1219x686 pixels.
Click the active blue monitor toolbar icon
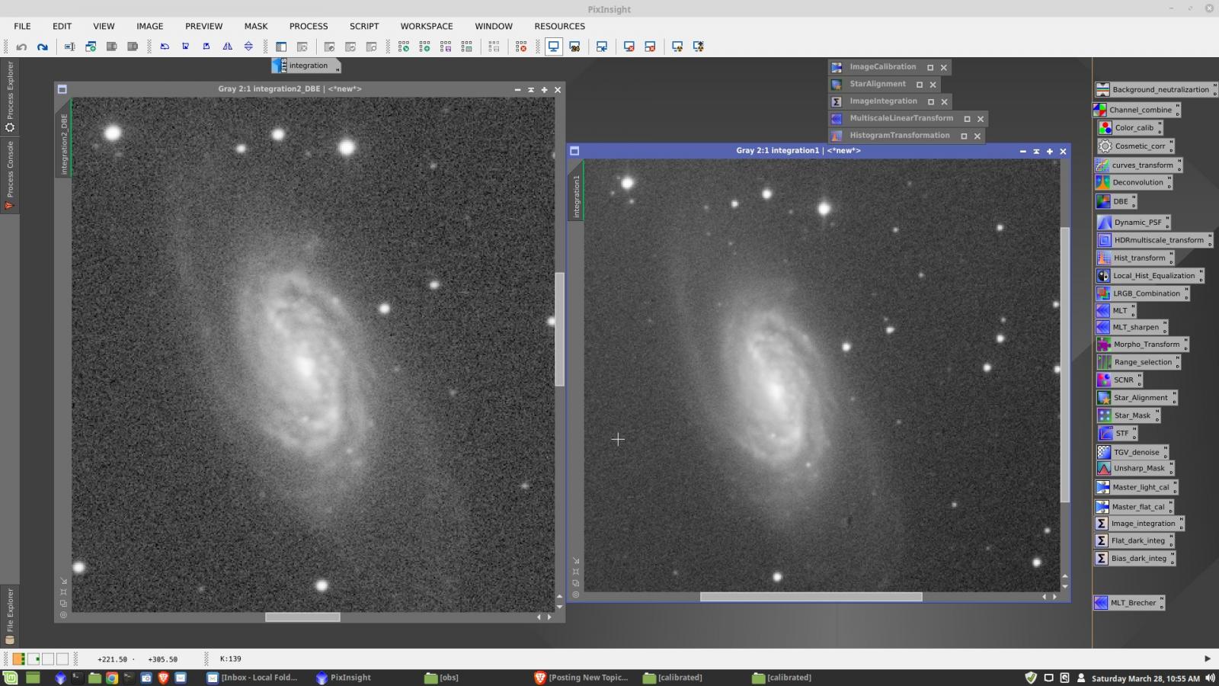pos(553,46)
